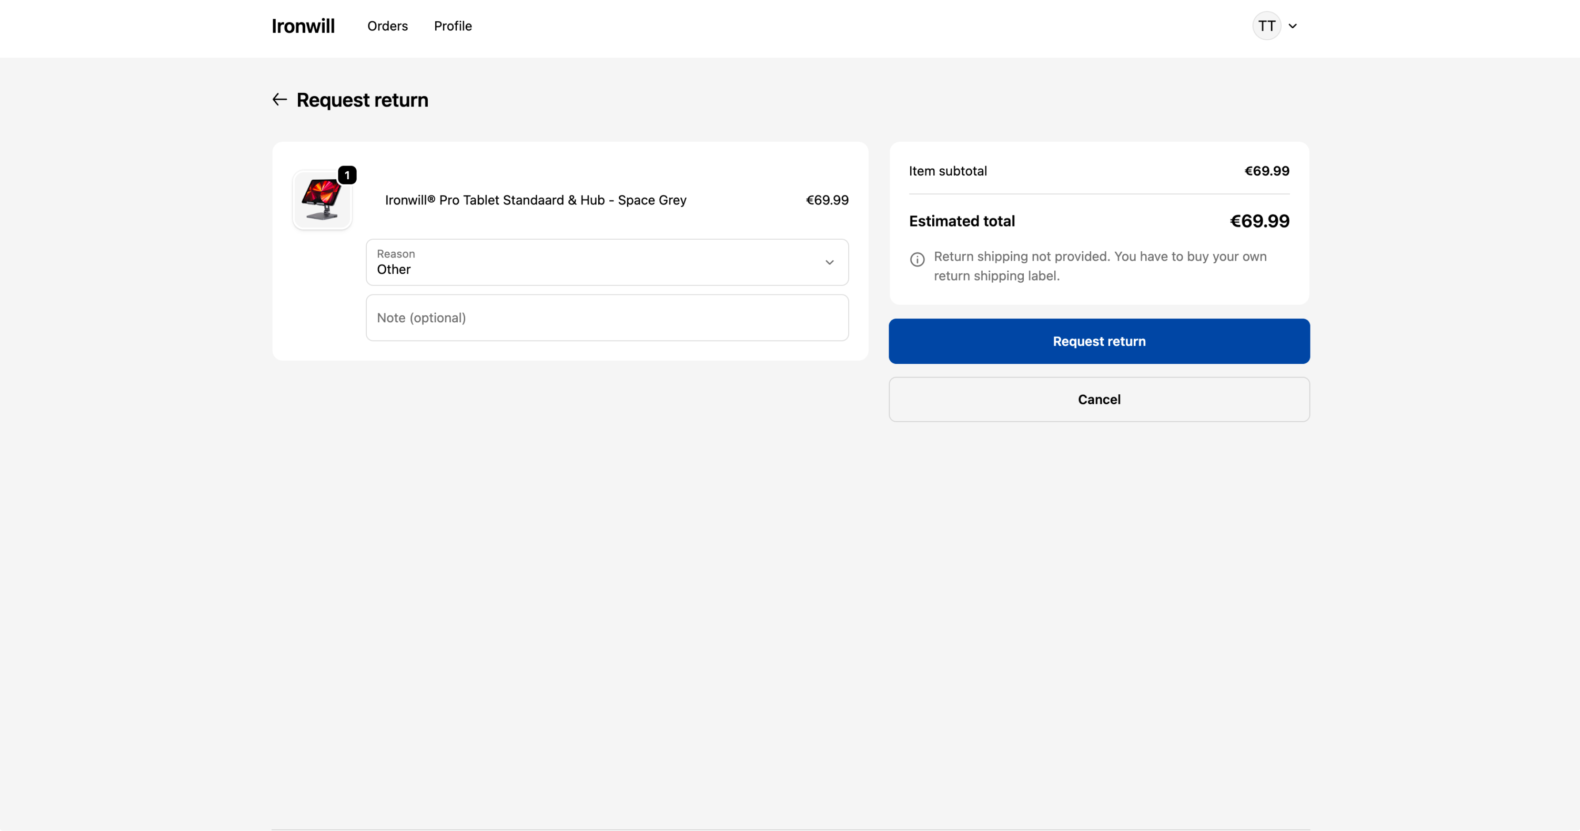Viewport: 1580px width, 831px height.
Task: Click the tablet stand product thumbnail
Action: 322,200
